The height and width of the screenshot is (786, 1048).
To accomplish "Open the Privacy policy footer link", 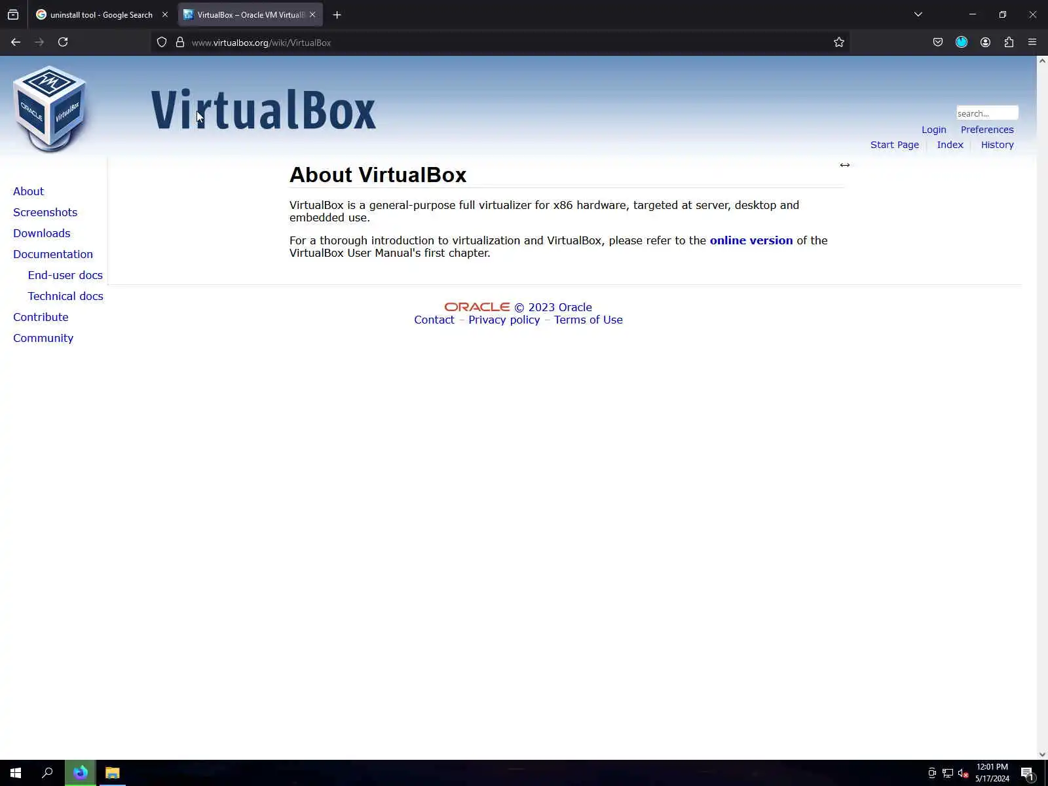I will click(504, 320).
